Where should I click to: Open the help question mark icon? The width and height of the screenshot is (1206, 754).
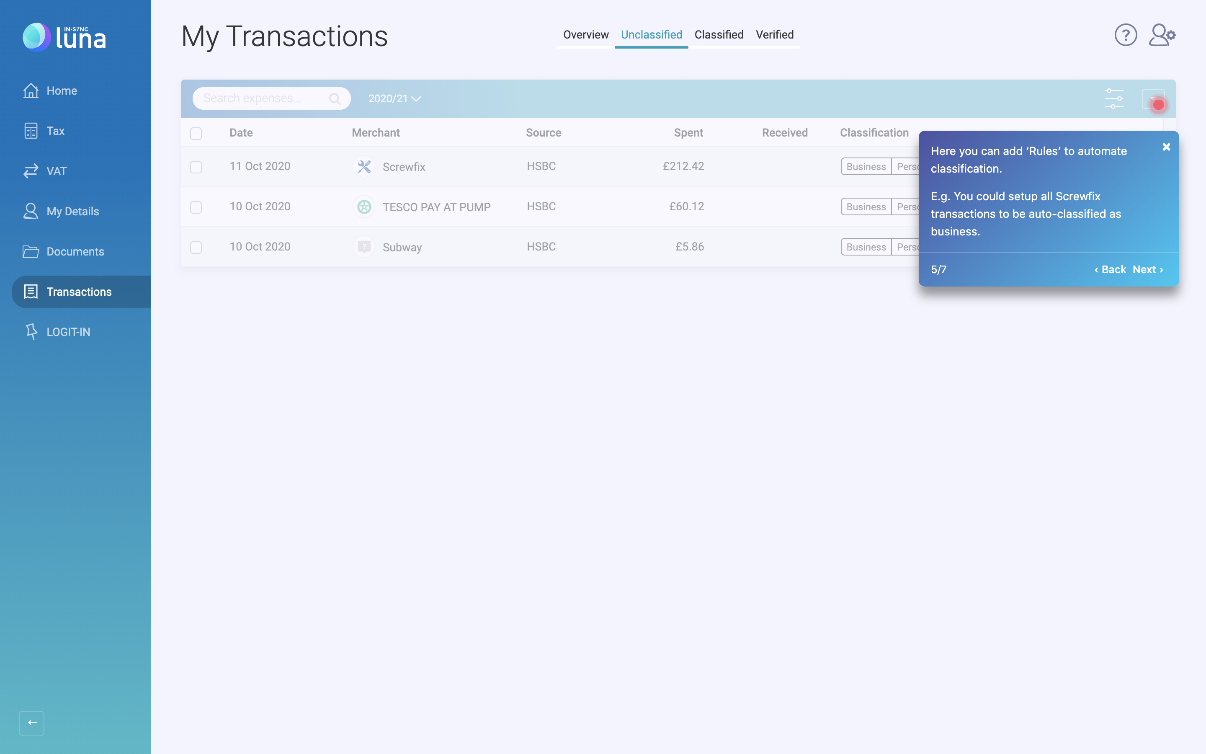coord(1125,35)
